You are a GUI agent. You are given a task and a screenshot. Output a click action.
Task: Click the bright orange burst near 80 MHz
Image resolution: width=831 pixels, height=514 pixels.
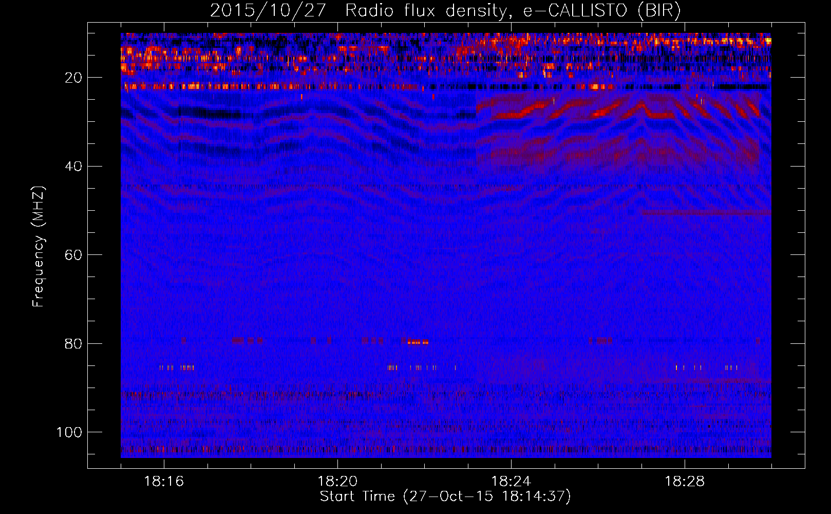418,342
